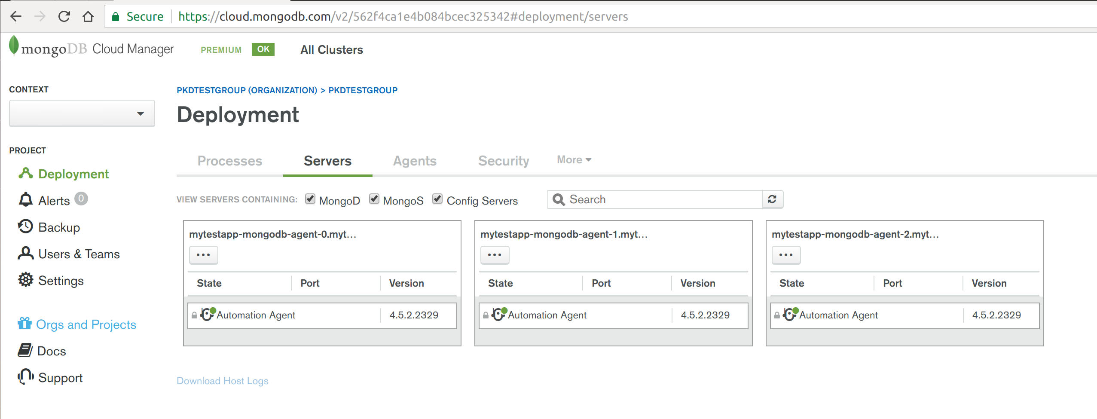This screenshot has height=419, width=1097.
Task: Click Automation Agent icon for agent-2 server
Action: click(790, 315)
